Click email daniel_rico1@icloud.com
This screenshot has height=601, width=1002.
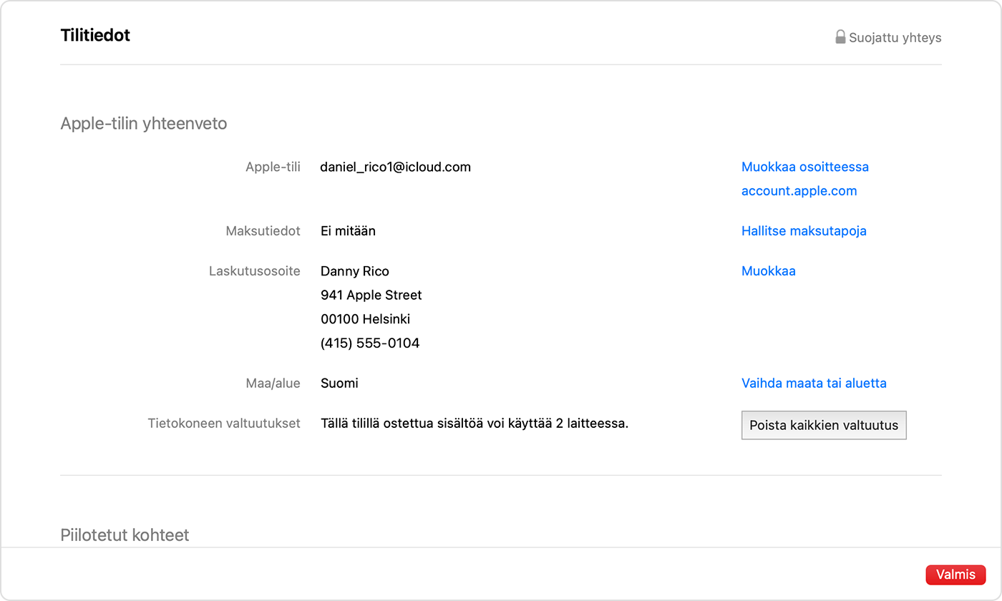pyautogui.click(x=396, y=167)
